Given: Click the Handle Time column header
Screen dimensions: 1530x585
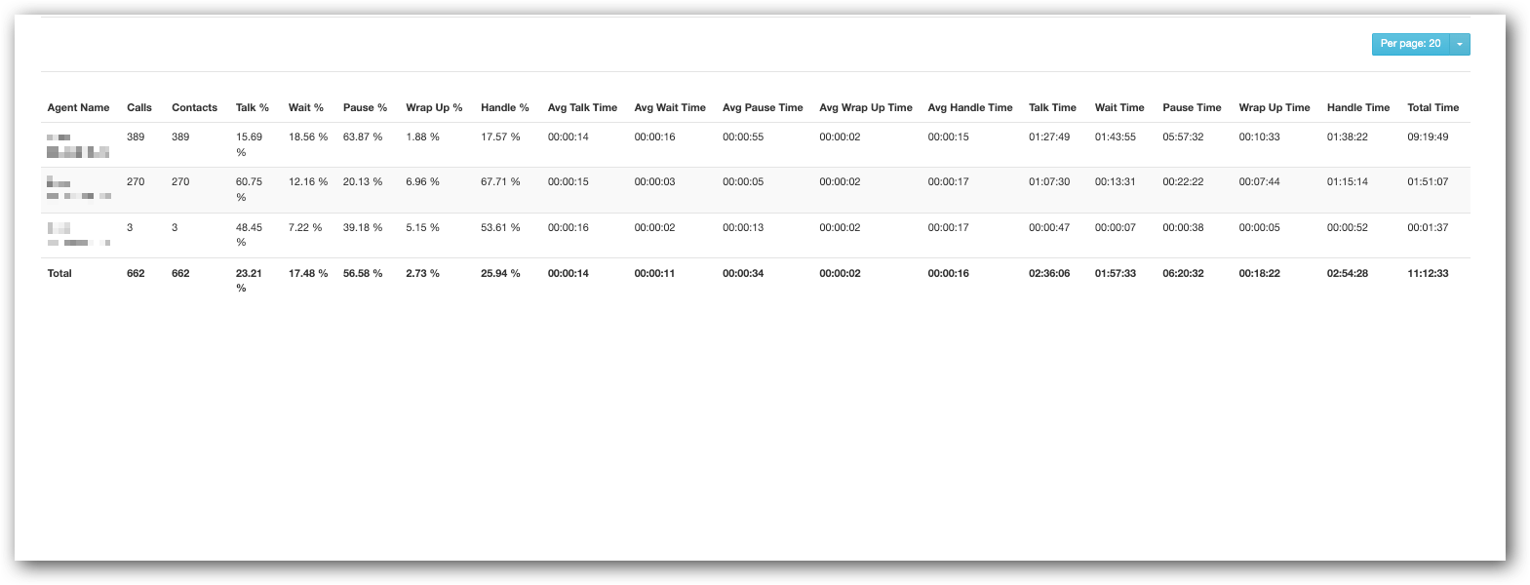Looking at the screenshot, I should coord(1358,108).
